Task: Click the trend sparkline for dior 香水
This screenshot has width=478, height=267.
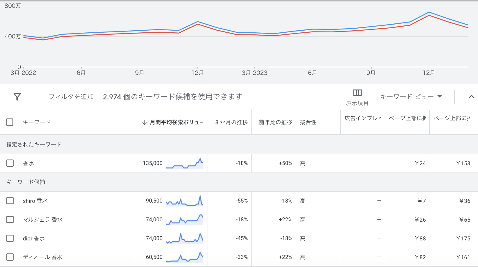Action: (185, 238)
